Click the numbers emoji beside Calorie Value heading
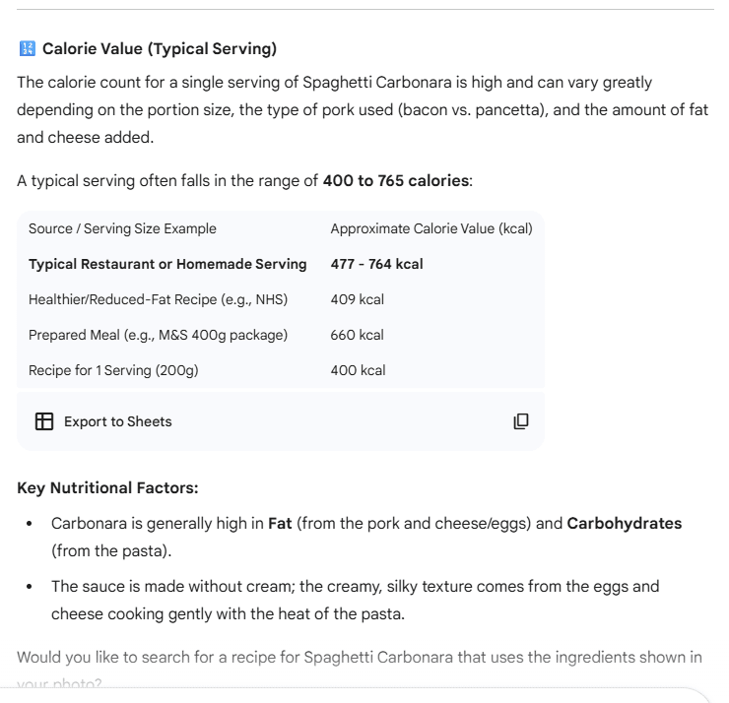The height and width of the screenshot is (703, 729). [x=27, y=49]
